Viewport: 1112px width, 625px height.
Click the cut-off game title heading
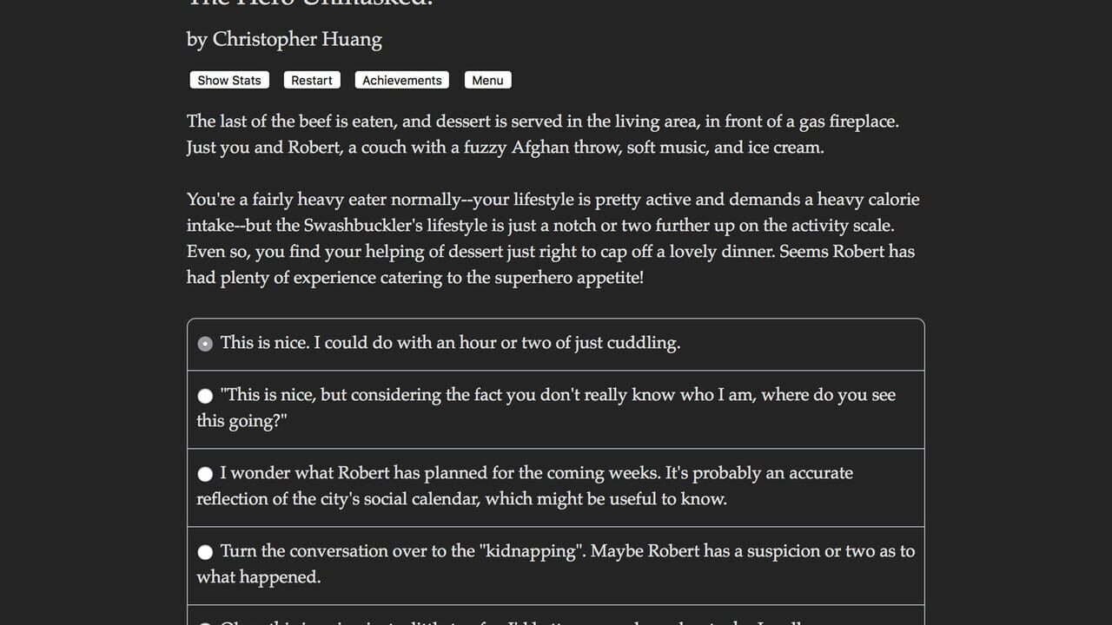click(310, 3)
